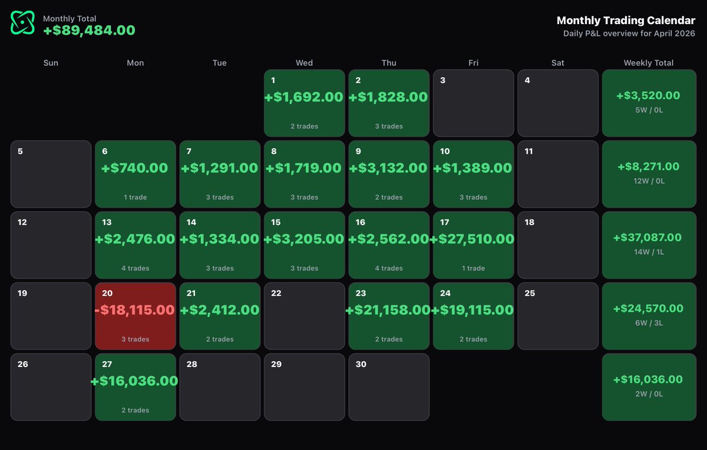Click the 12W / 0L win-loss text

pyautogui.click(x=649, y=181)
